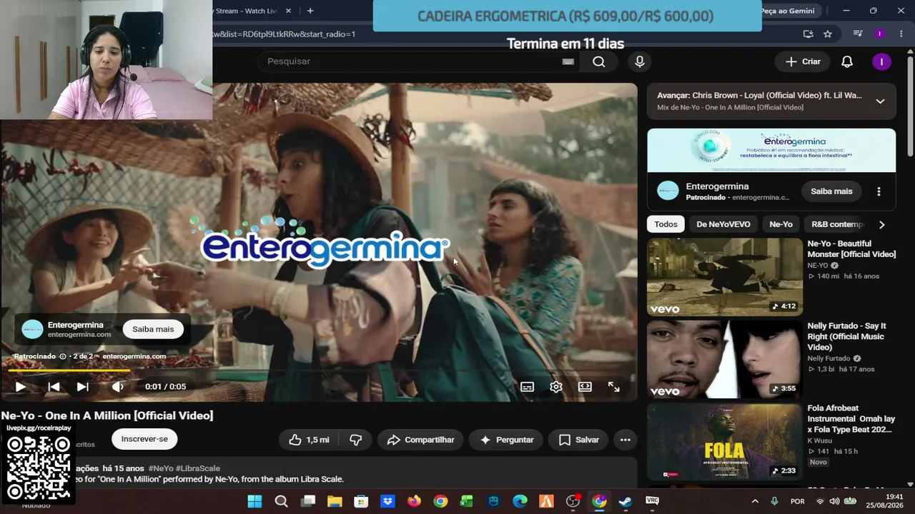Skip to the next video
The height and width of the screenshot is (514, 915).
83,387
